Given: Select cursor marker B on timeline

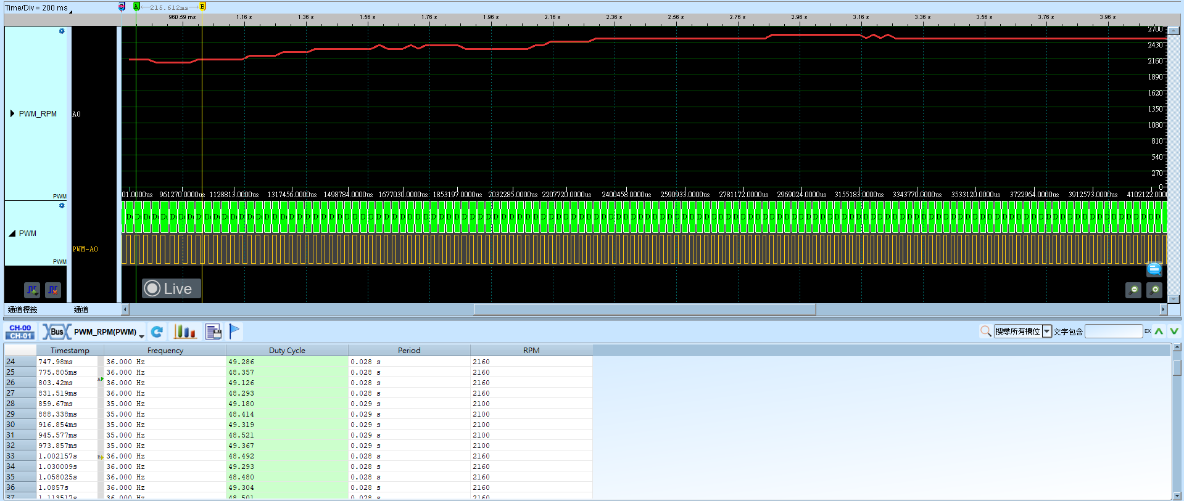Looking at the screenshot, I should pyautogui.click(x=202, y=6).
